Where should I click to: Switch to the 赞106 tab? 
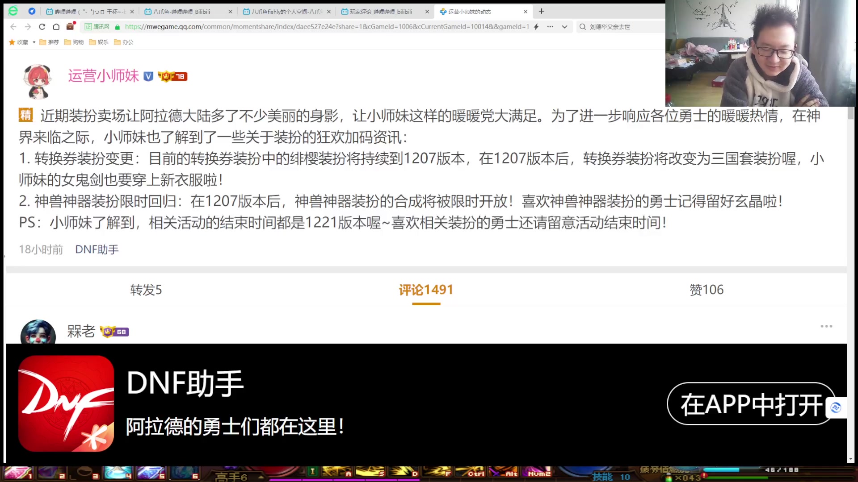(707, 290)
